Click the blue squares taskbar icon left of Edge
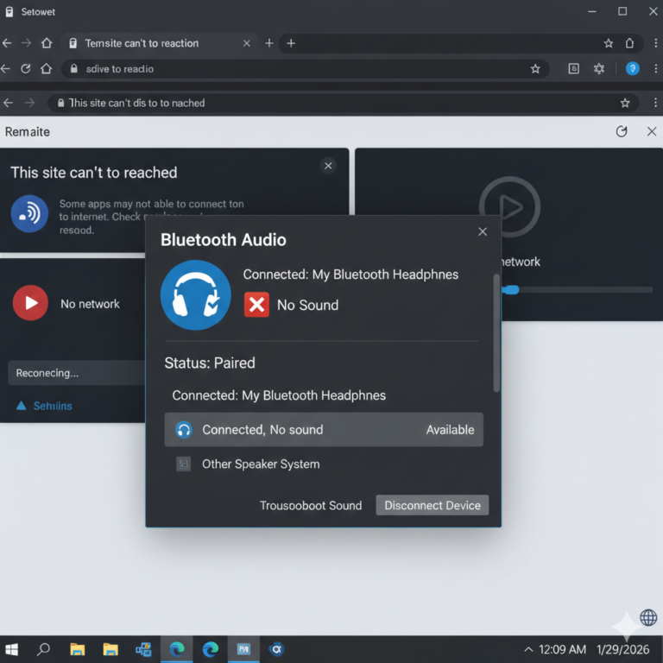Screen dimensions: 663x663 pos(143,649)
